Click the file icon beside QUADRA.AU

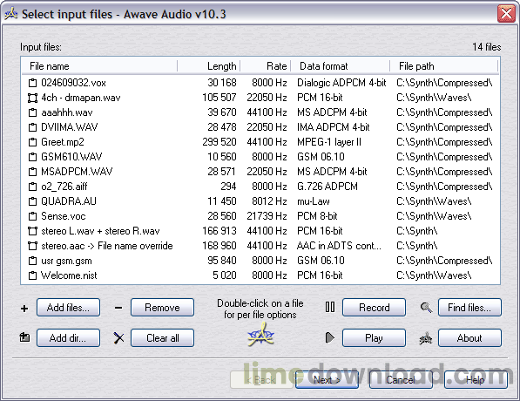(32, 201)
